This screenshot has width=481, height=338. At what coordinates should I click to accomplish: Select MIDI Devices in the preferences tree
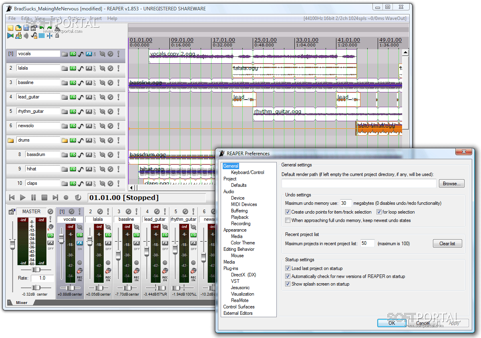point(244,204)
